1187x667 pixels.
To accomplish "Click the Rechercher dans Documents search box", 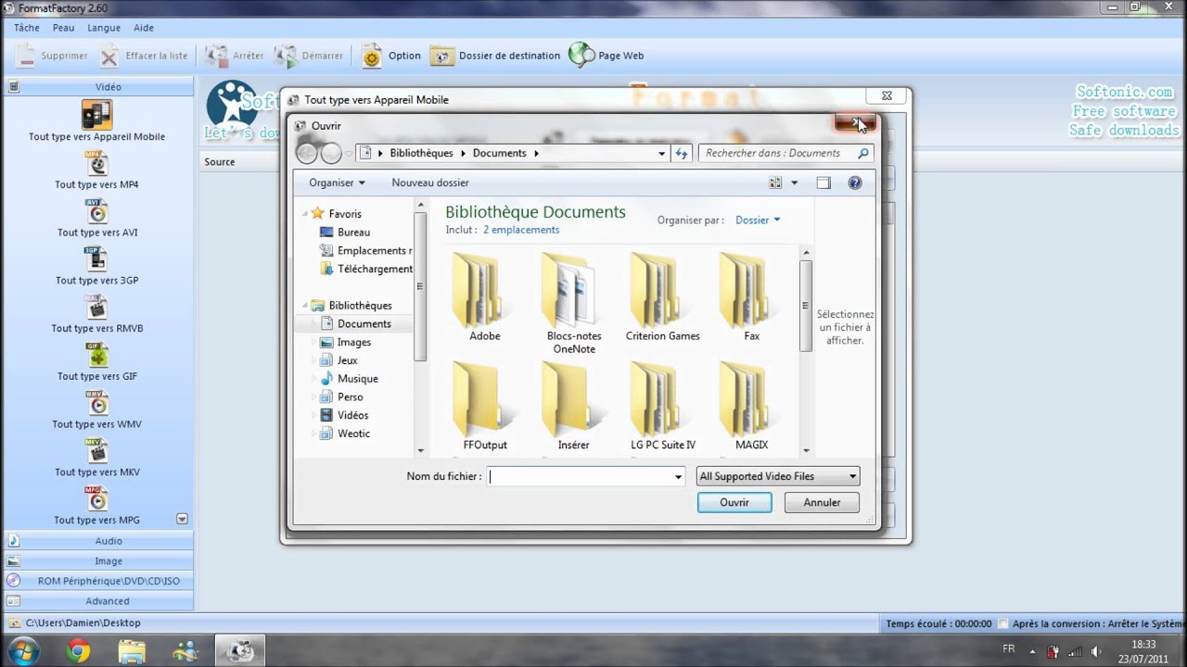I will click(x=785, y=153).
